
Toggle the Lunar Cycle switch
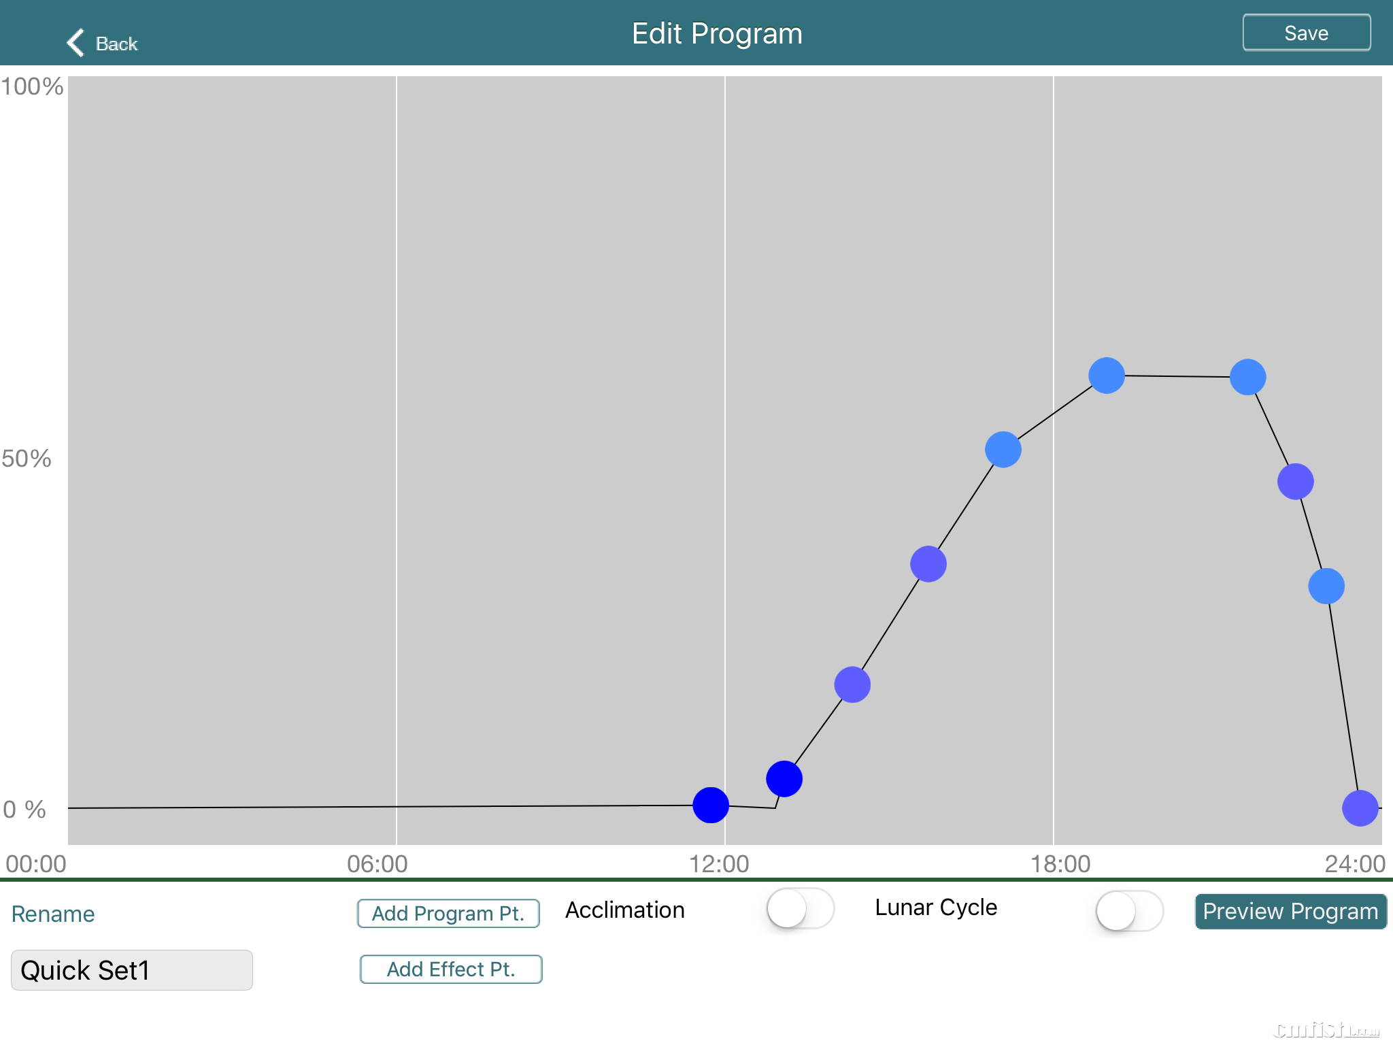click(x=1129, y=910)
